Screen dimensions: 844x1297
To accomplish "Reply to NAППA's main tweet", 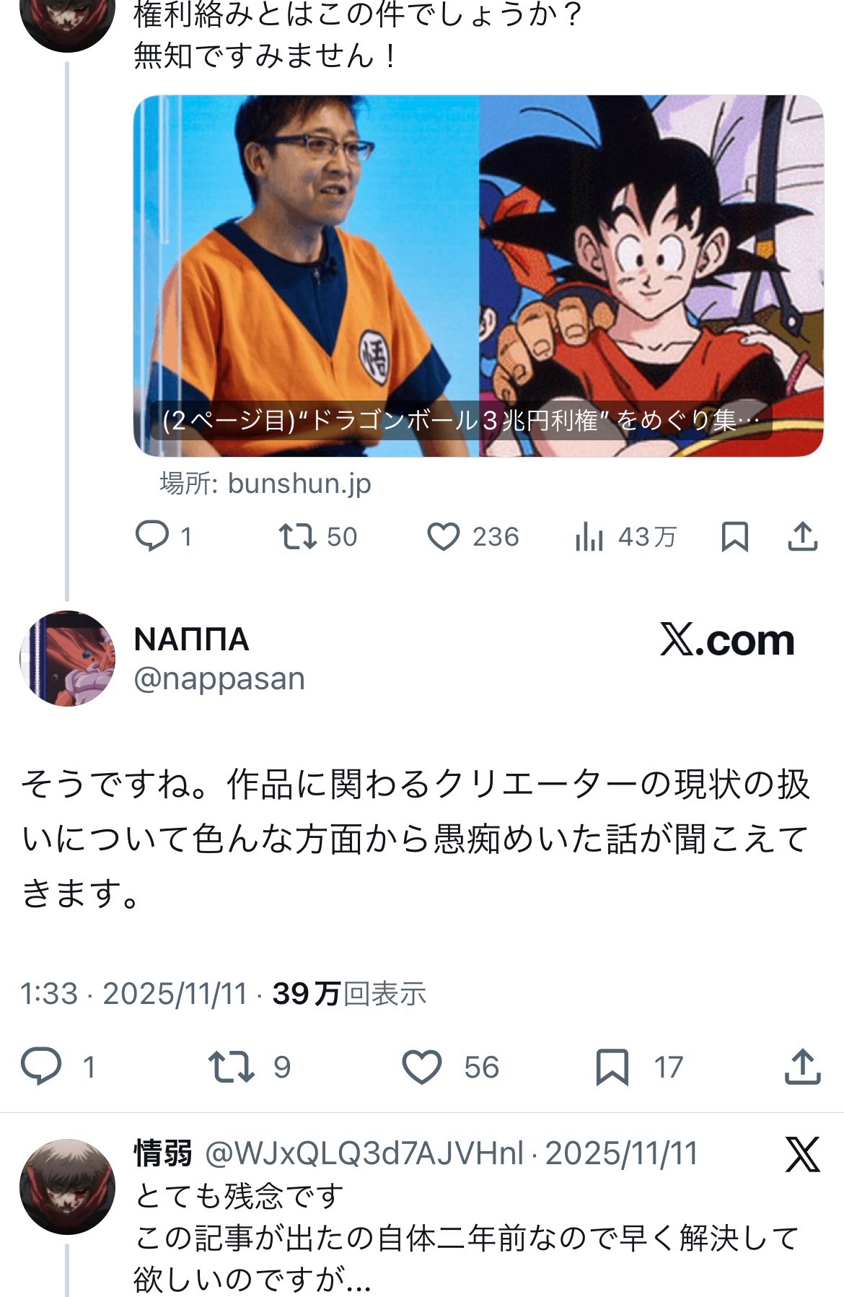I will (41, 1067).
